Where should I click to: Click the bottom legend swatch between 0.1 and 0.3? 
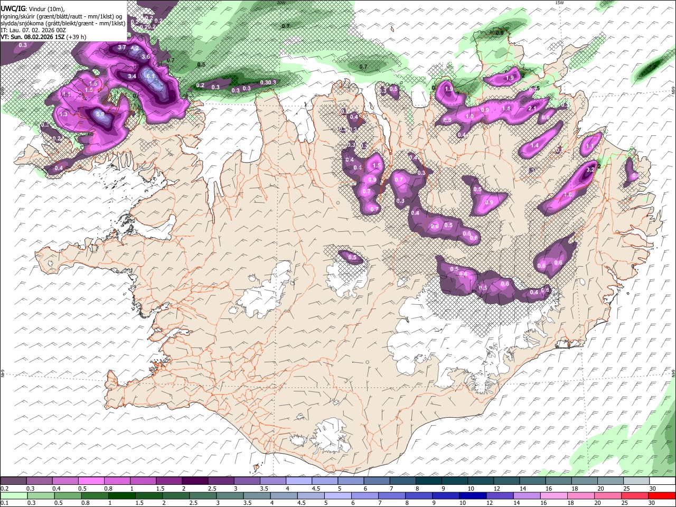(14, 495)
